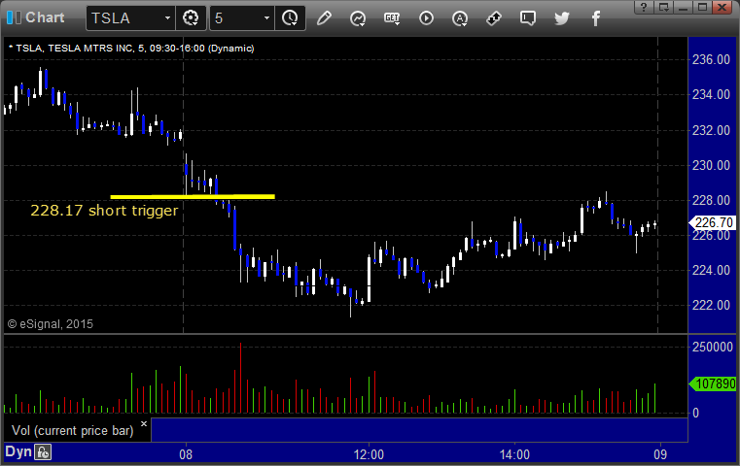Minimize the chart window
This screenshot has height=466, width=740.
tap(683, 7)
